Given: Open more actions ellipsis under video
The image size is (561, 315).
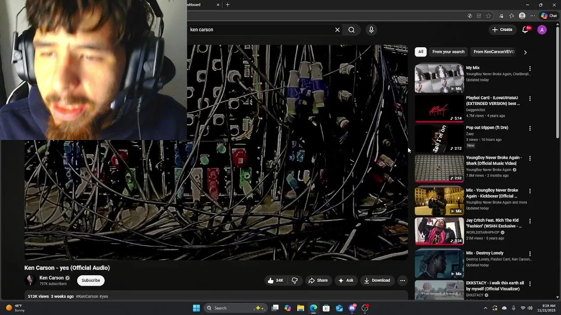Looking at the screenshot, I should (402, 280).
